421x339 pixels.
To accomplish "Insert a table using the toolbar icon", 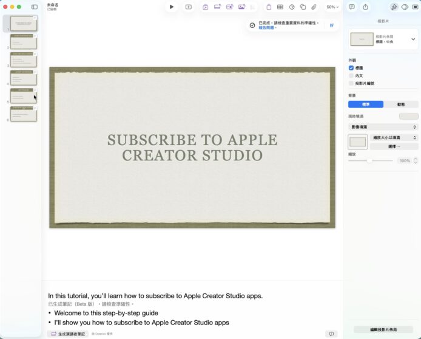I will (280, 7).
